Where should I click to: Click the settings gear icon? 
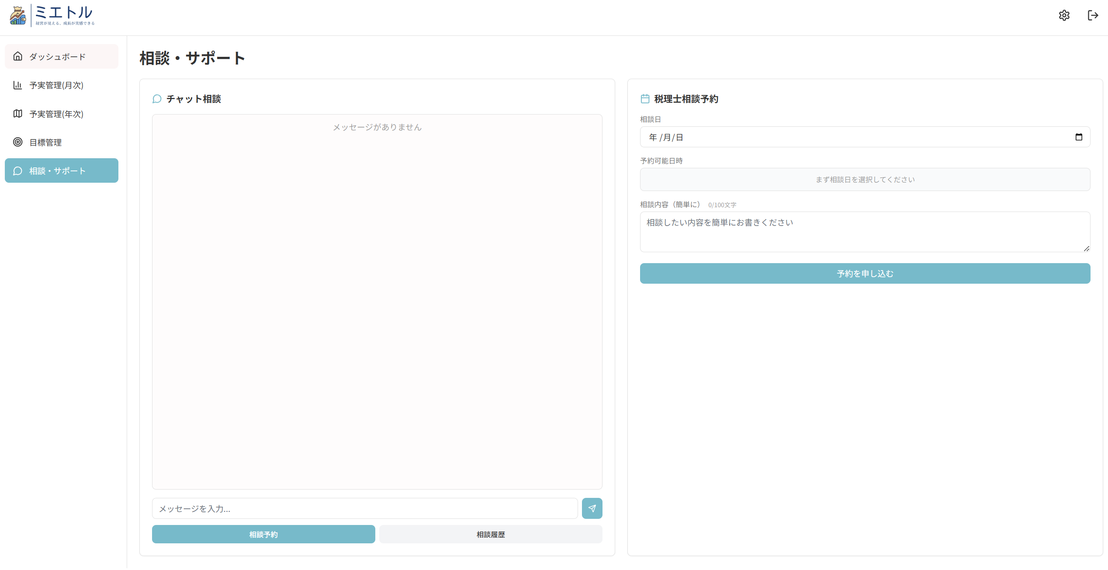click(1064, 16)
